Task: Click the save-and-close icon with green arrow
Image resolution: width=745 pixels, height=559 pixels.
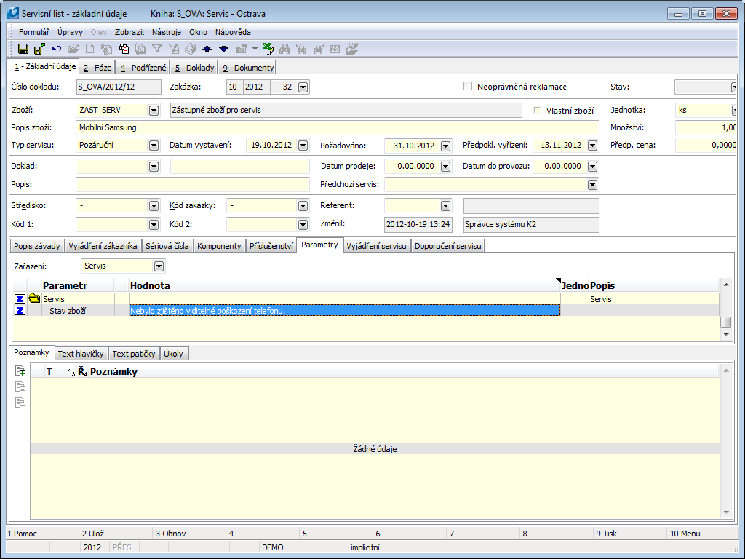Action: (x=39, y=49)
